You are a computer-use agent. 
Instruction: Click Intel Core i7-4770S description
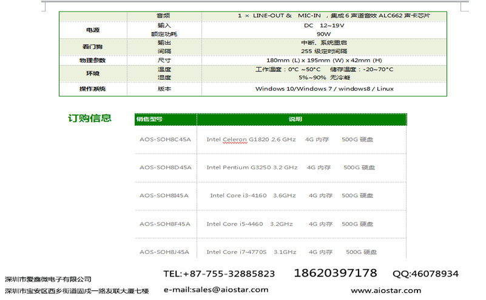pos(251,252)
